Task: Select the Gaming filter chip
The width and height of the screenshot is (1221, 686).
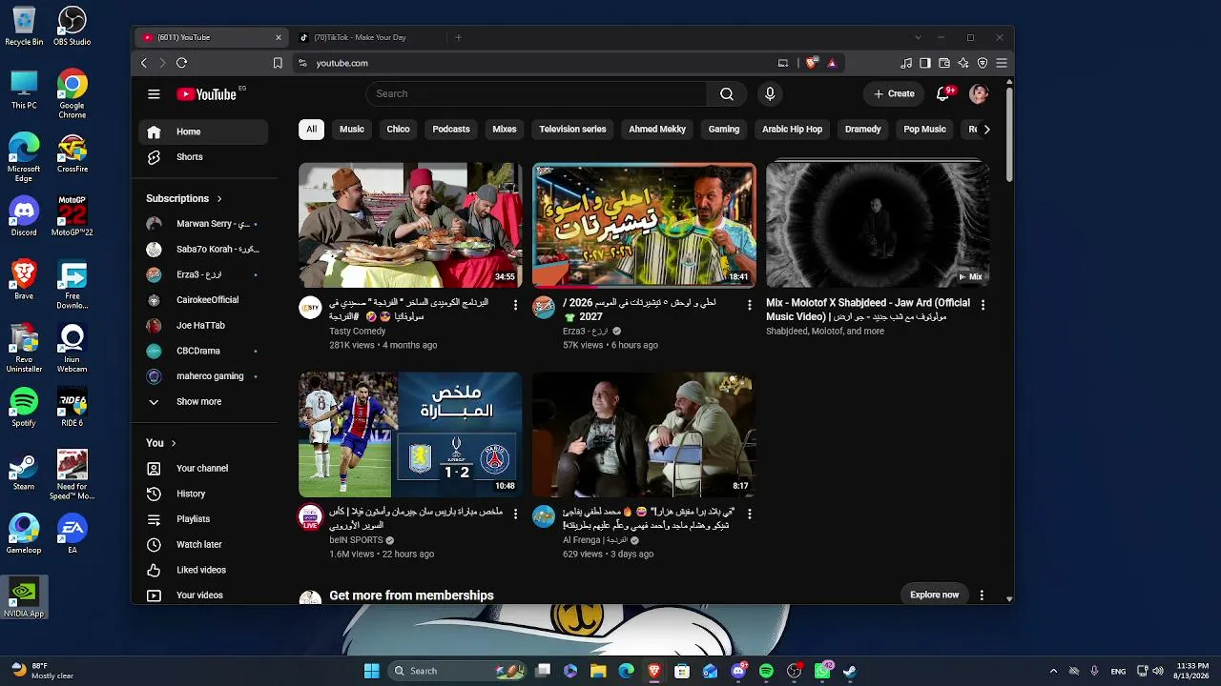Action: tap(724, 130)
